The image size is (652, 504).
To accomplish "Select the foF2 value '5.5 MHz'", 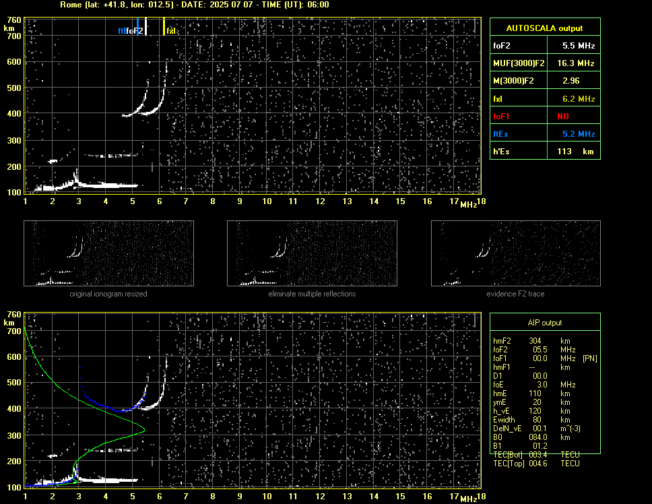I will click(x=579, y=46).
